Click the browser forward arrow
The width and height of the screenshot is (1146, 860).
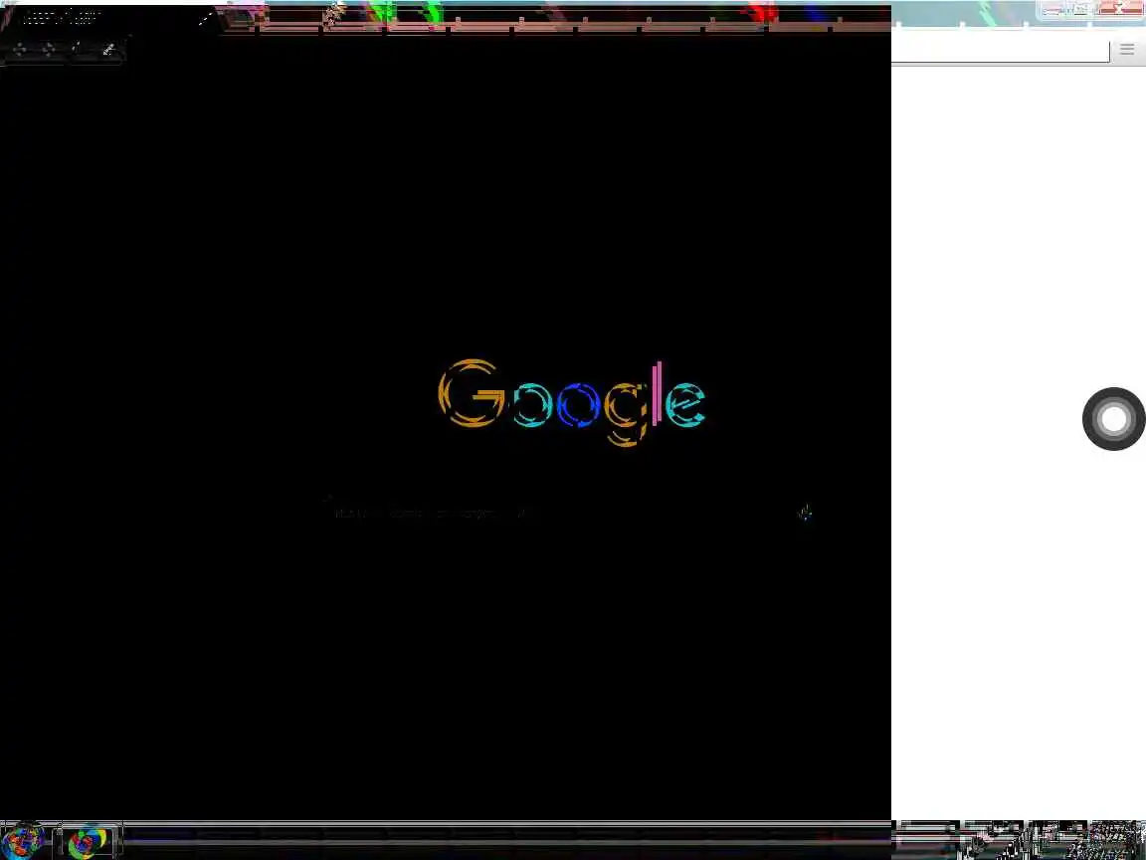coord(49,49)
